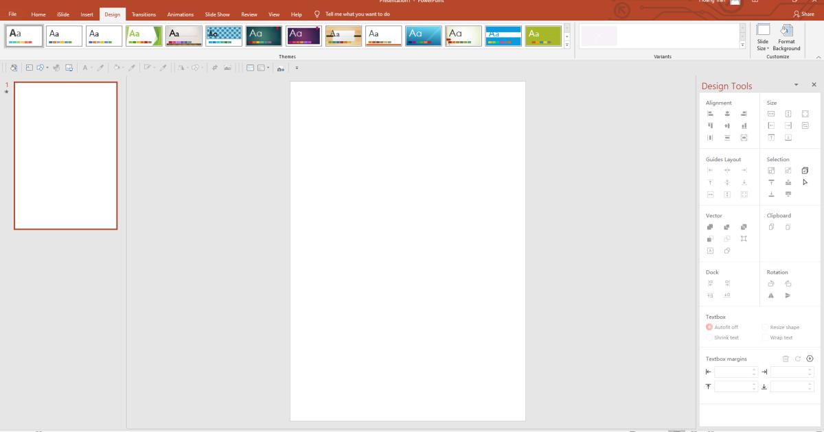Enable the Shrink text option
Image resolution: width=824 pixels, height=432 pixels.
click(724, 337)
